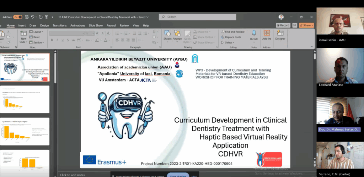Click the Undo arrow icon
The image size is (364, 177).
[x=32, y=17]
